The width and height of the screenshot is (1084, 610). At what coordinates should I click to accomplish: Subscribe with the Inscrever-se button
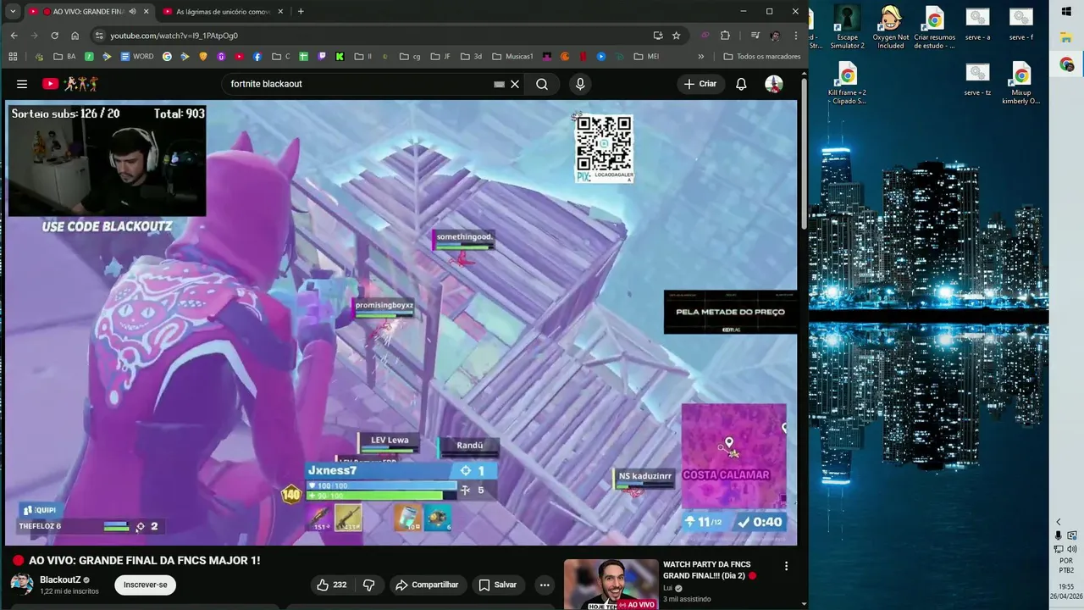[145, 585]
